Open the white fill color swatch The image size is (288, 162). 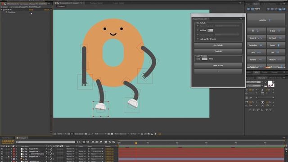[270, 83]
